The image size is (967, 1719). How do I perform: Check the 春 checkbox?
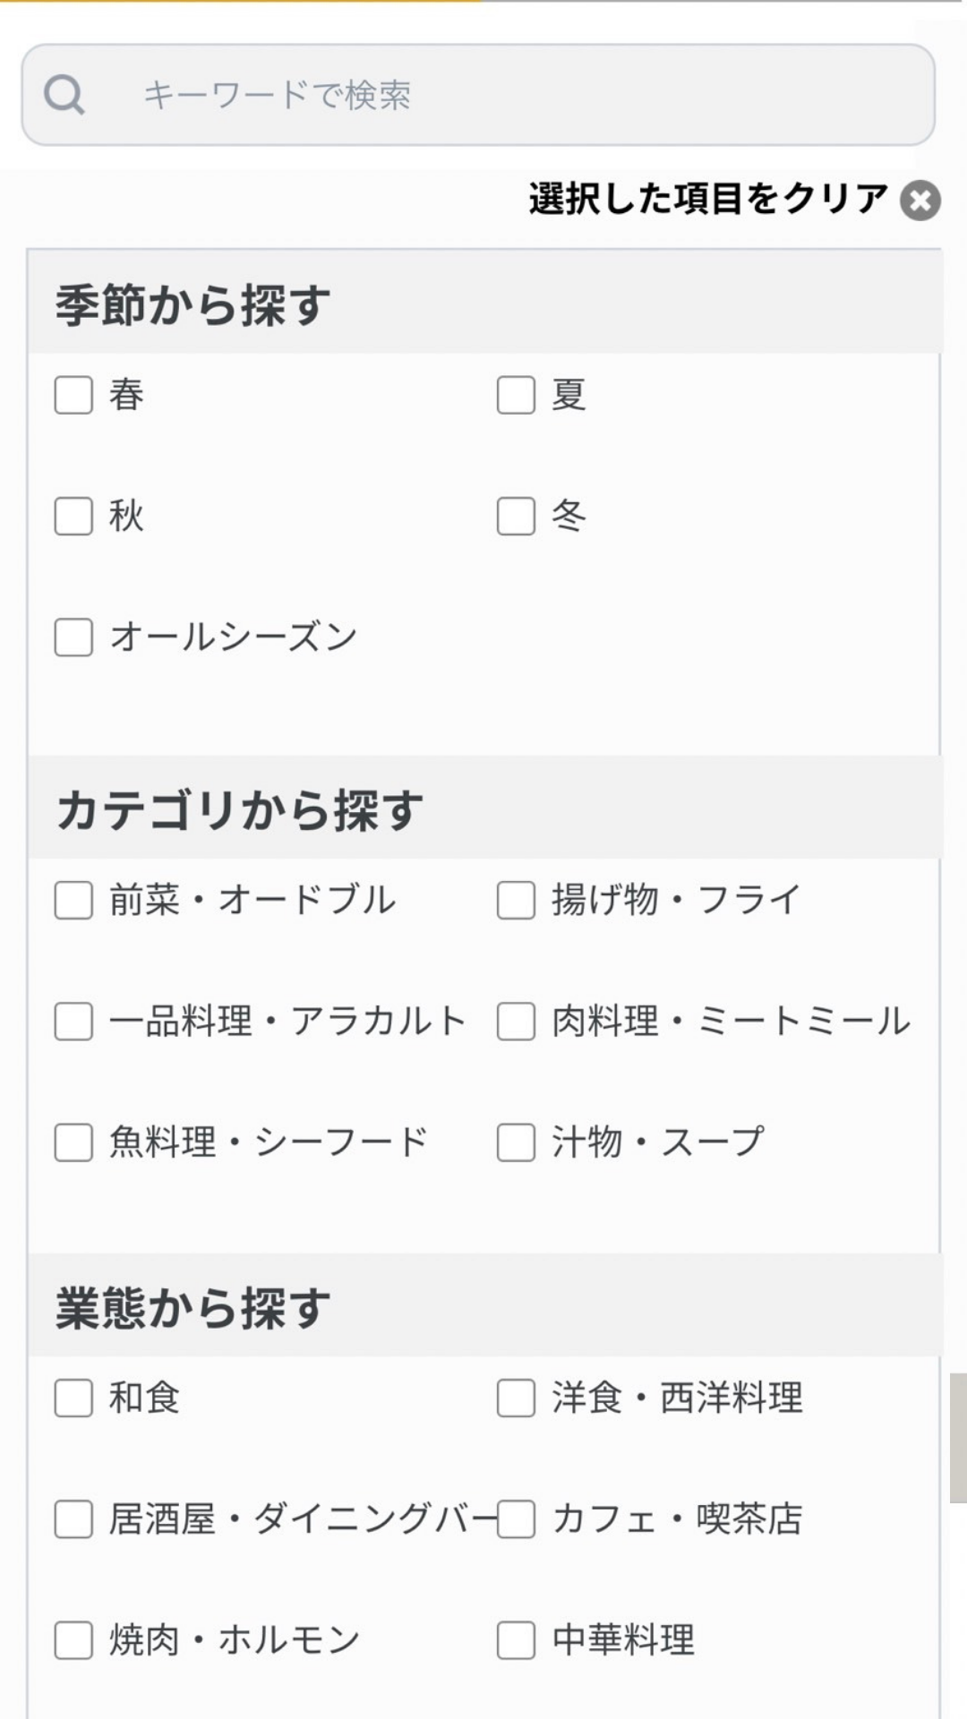tap(73, 395)
